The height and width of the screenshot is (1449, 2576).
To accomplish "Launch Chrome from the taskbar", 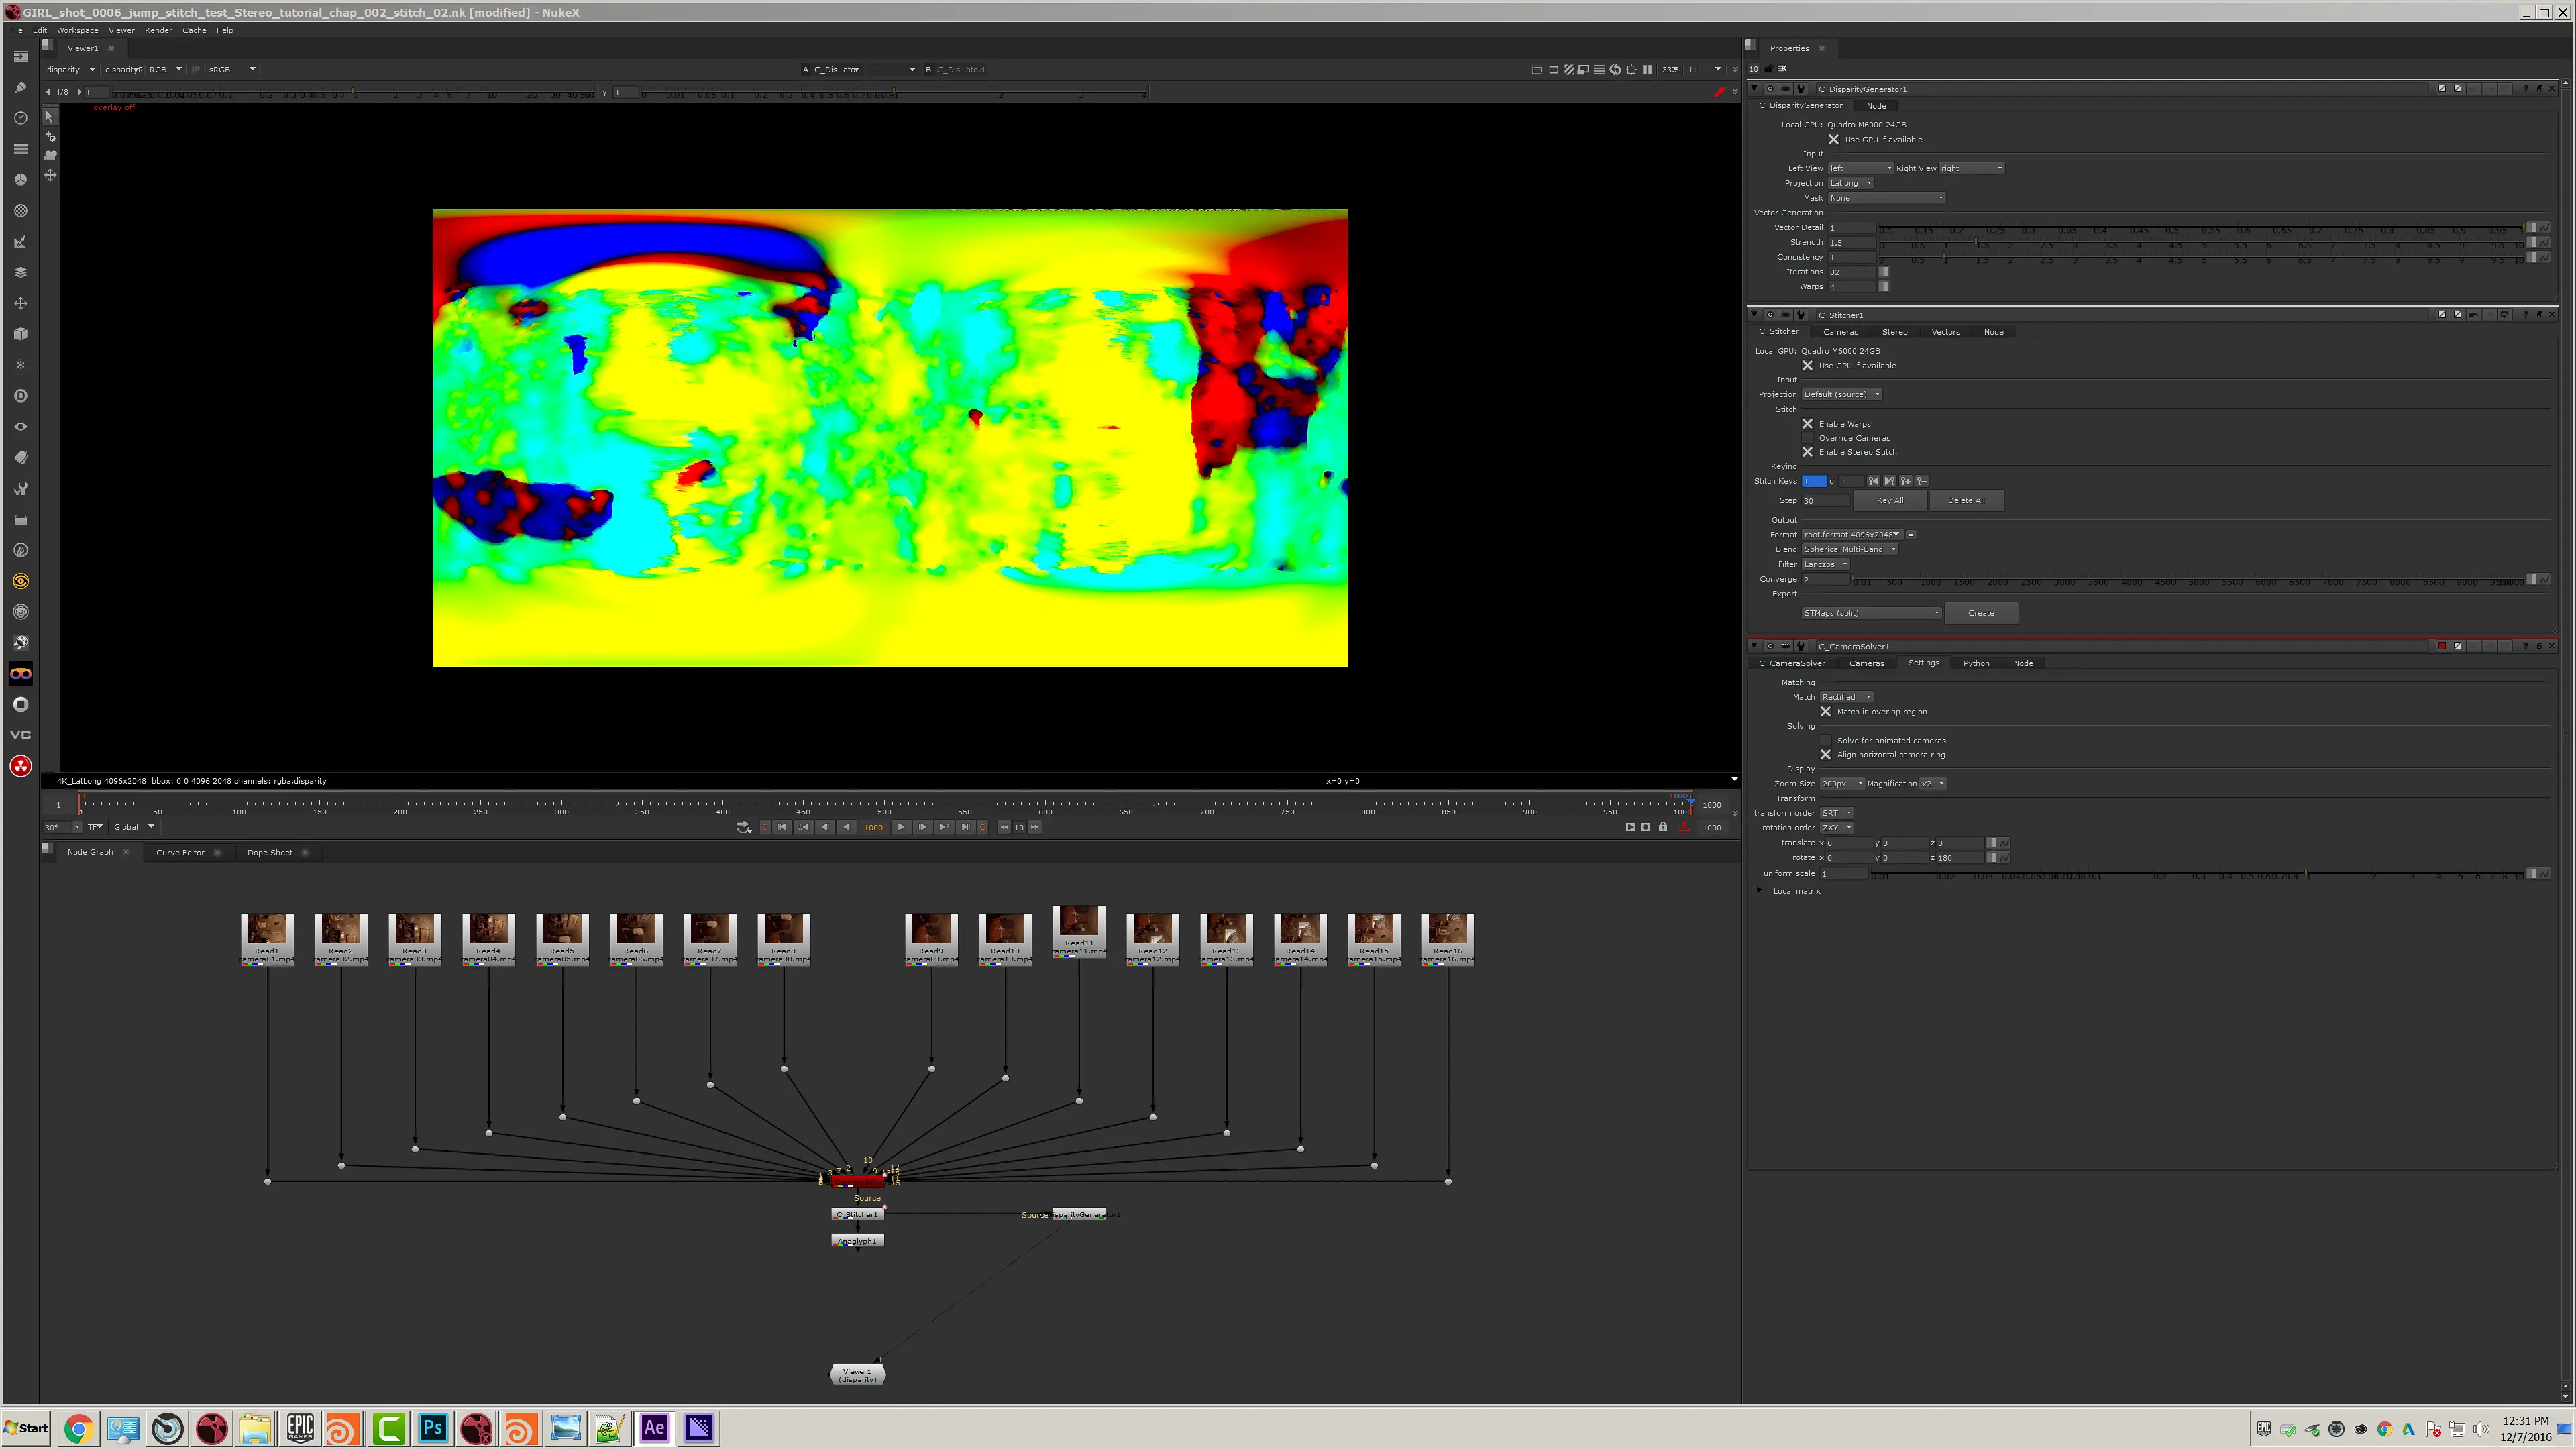I will [x=78, y=1428].
